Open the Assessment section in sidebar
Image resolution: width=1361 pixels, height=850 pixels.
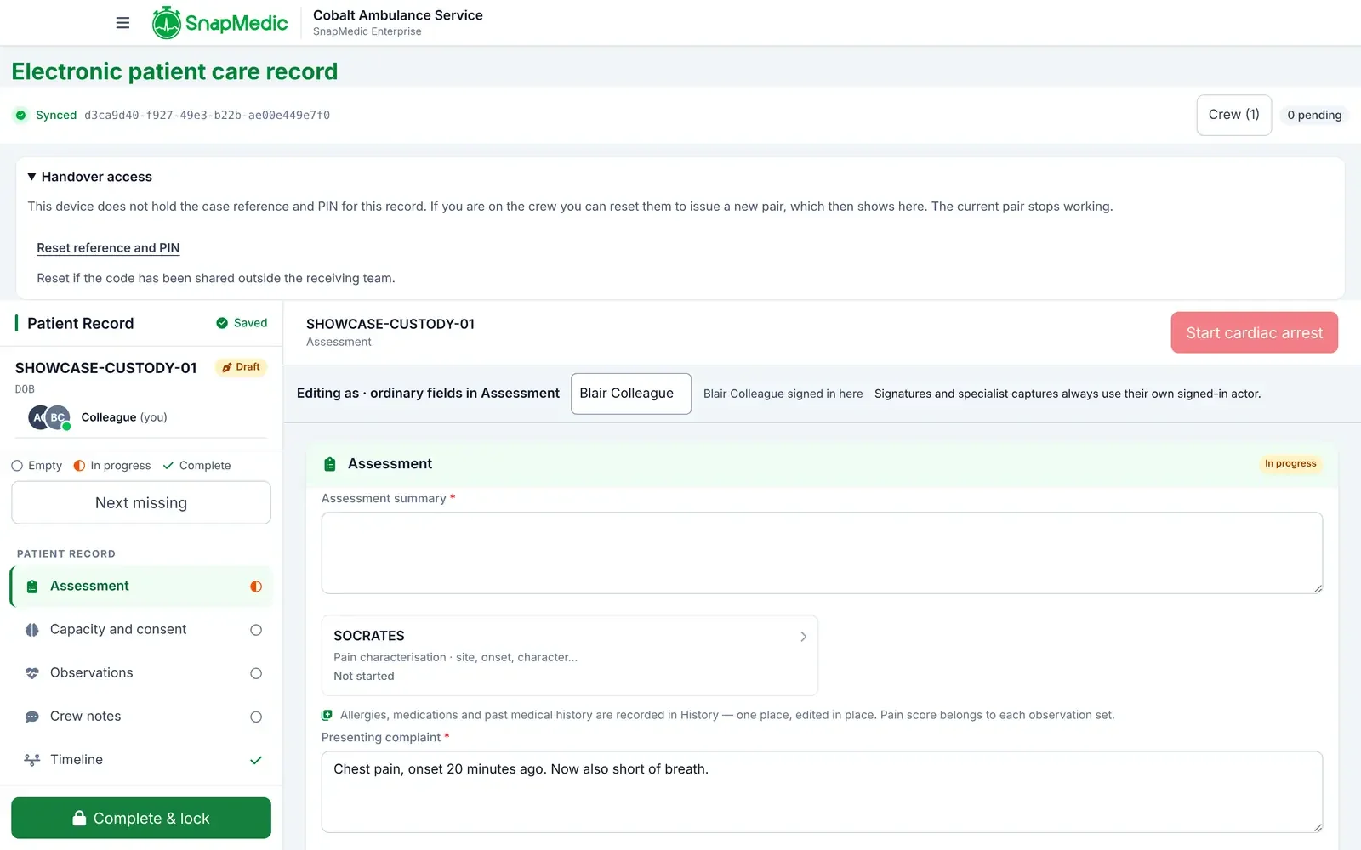coord(141,586)
